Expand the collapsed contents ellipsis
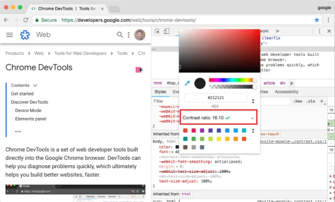Viewport: 335px width, 202px height. click(x=18, y=132)
